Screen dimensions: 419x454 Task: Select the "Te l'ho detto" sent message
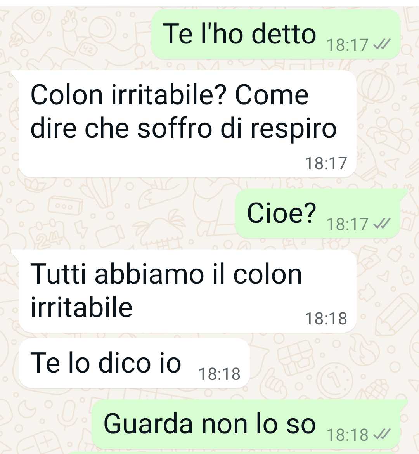(x=276, y=35)
